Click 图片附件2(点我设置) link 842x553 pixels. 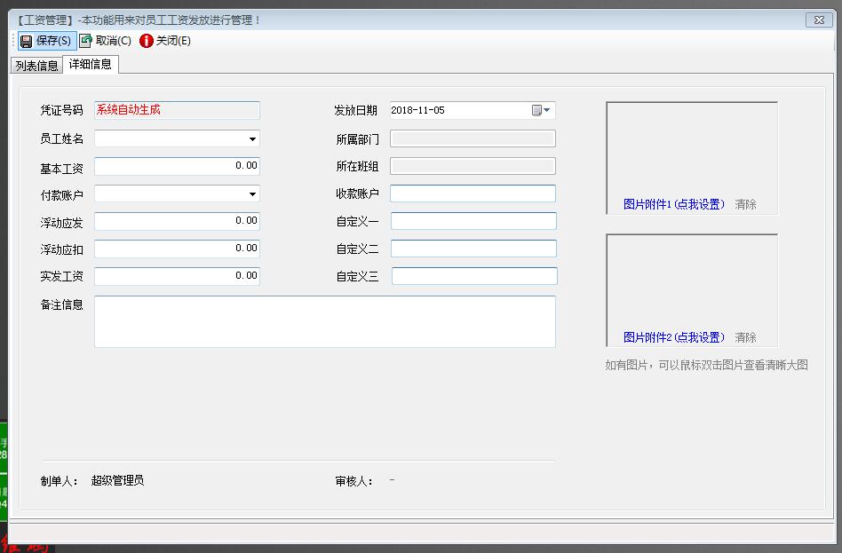coord(674,337)
